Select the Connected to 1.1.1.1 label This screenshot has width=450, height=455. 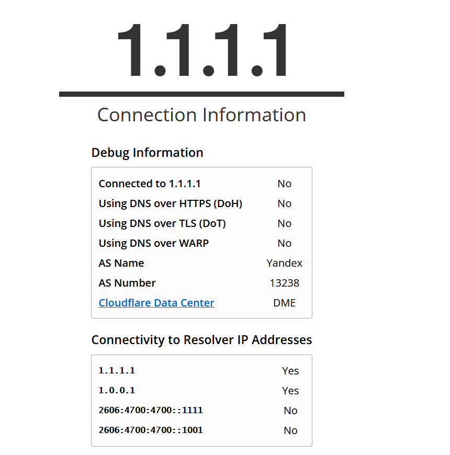point(150,184)
